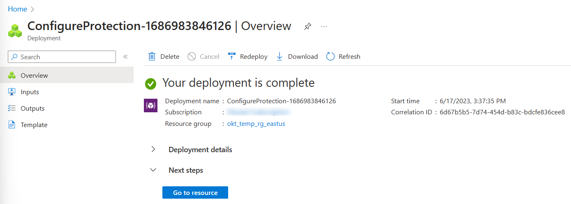Click the Deployment name value ConfigureProtection-1686983846126
Image resolution: width=571 pixels, height=204 pixels.
282,101
